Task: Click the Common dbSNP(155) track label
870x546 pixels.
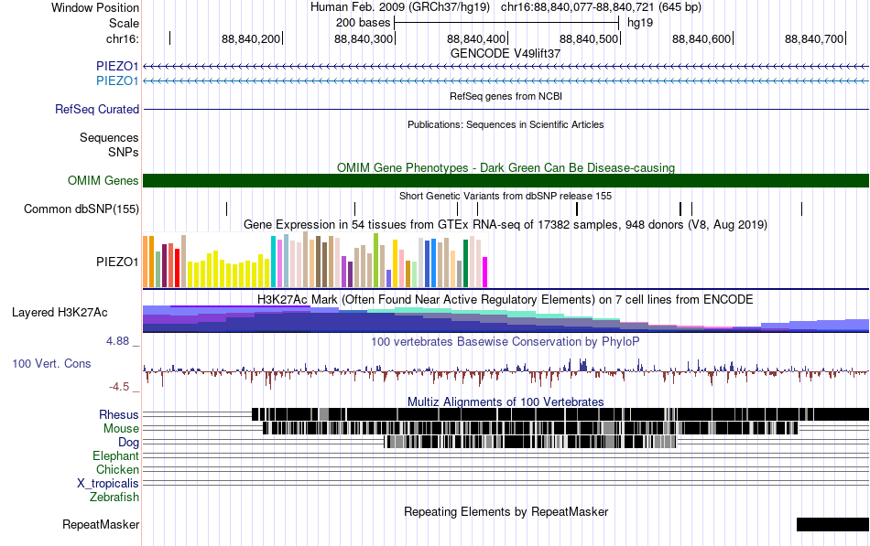Action: click(x=82, y=209)
